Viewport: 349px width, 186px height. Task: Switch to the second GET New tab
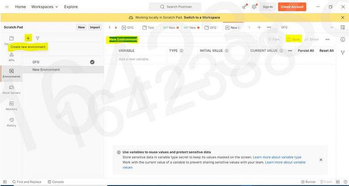191,28
